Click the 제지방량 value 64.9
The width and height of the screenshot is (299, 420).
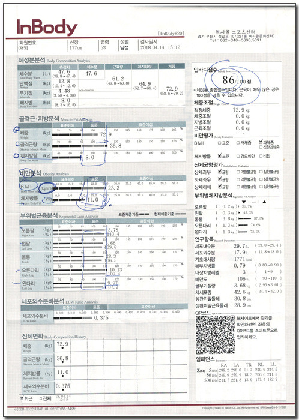pyautogui.click(x=145, y=84)
